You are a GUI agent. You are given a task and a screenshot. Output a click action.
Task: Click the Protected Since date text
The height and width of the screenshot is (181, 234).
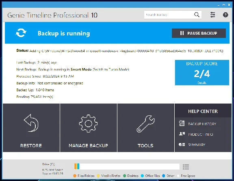[58, 76]
